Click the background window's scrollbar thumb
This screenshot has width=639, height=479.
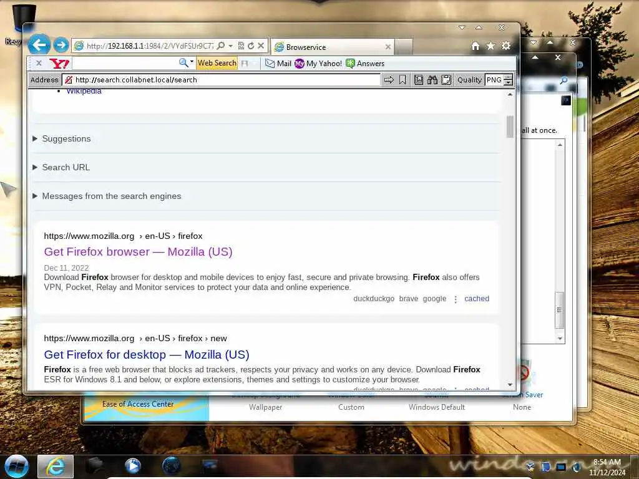click(x=560, y=311)
